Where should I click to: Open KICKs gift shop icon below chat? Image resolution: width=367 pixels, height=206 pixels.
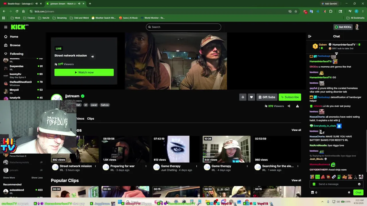(x=313, y=193)
